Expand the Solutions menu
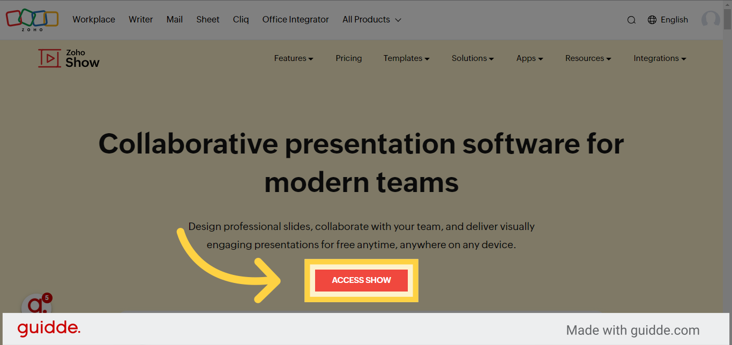Viewport: 732px width, 345px height. 473,58
